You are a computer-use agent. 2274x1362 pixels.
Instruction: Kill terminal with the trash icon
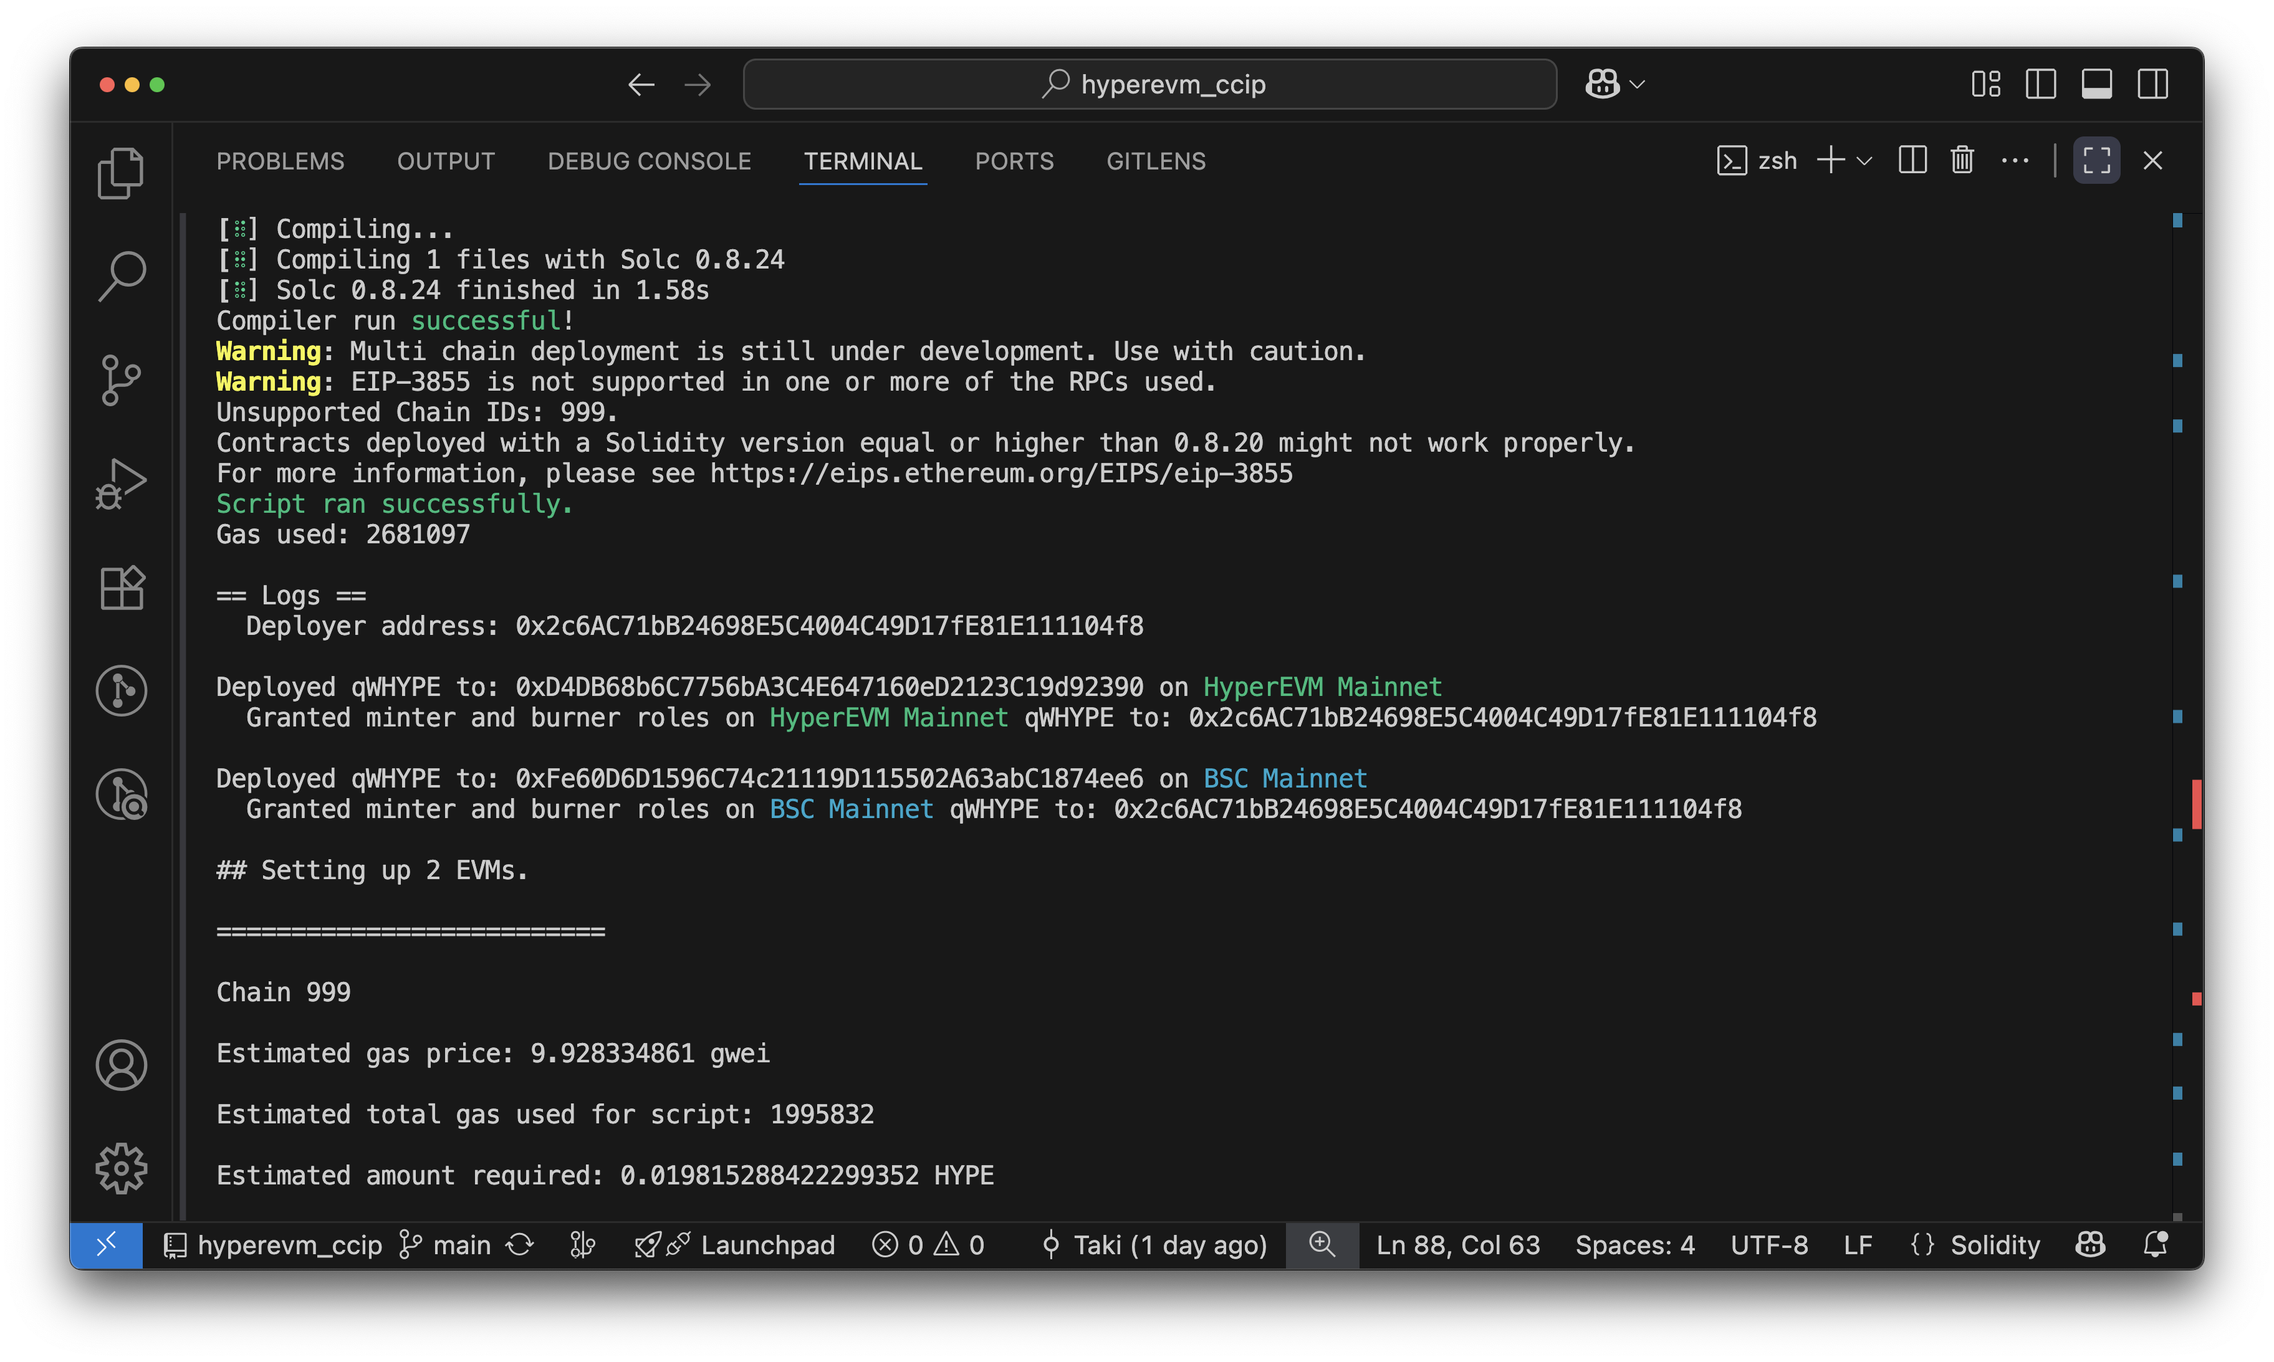(x=1962, y=161)
